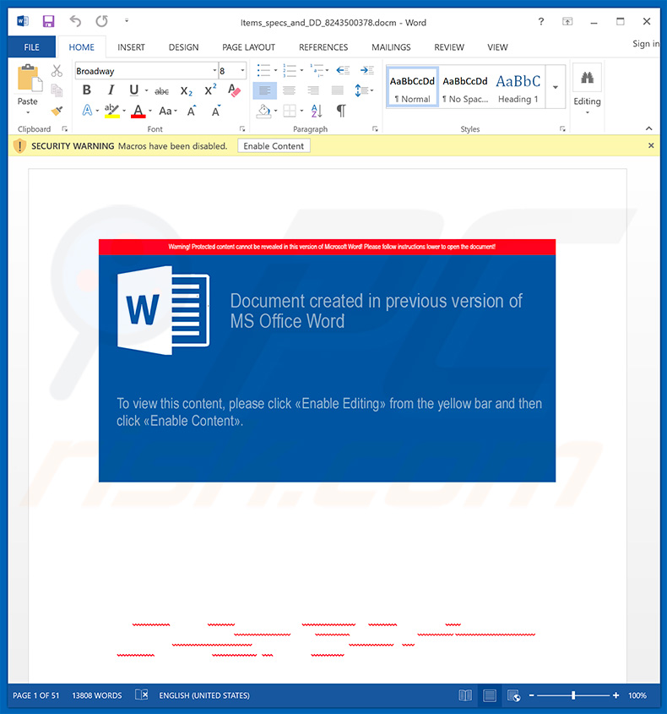
Task: Justify the text
Action: 337,90
